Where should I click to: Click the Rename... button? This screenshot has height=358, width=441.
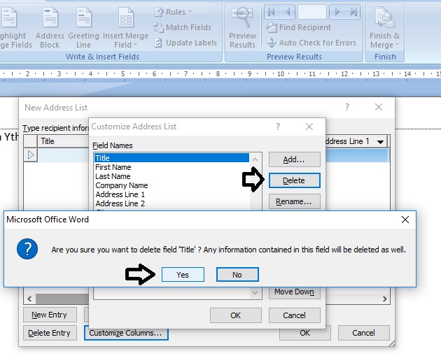coord(295,201)
